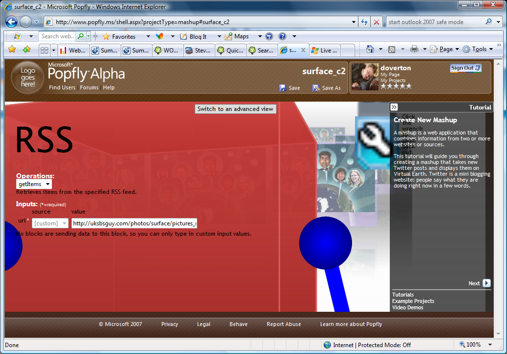Open the url source '[custom]' dropdown

(x=50, y=223)
